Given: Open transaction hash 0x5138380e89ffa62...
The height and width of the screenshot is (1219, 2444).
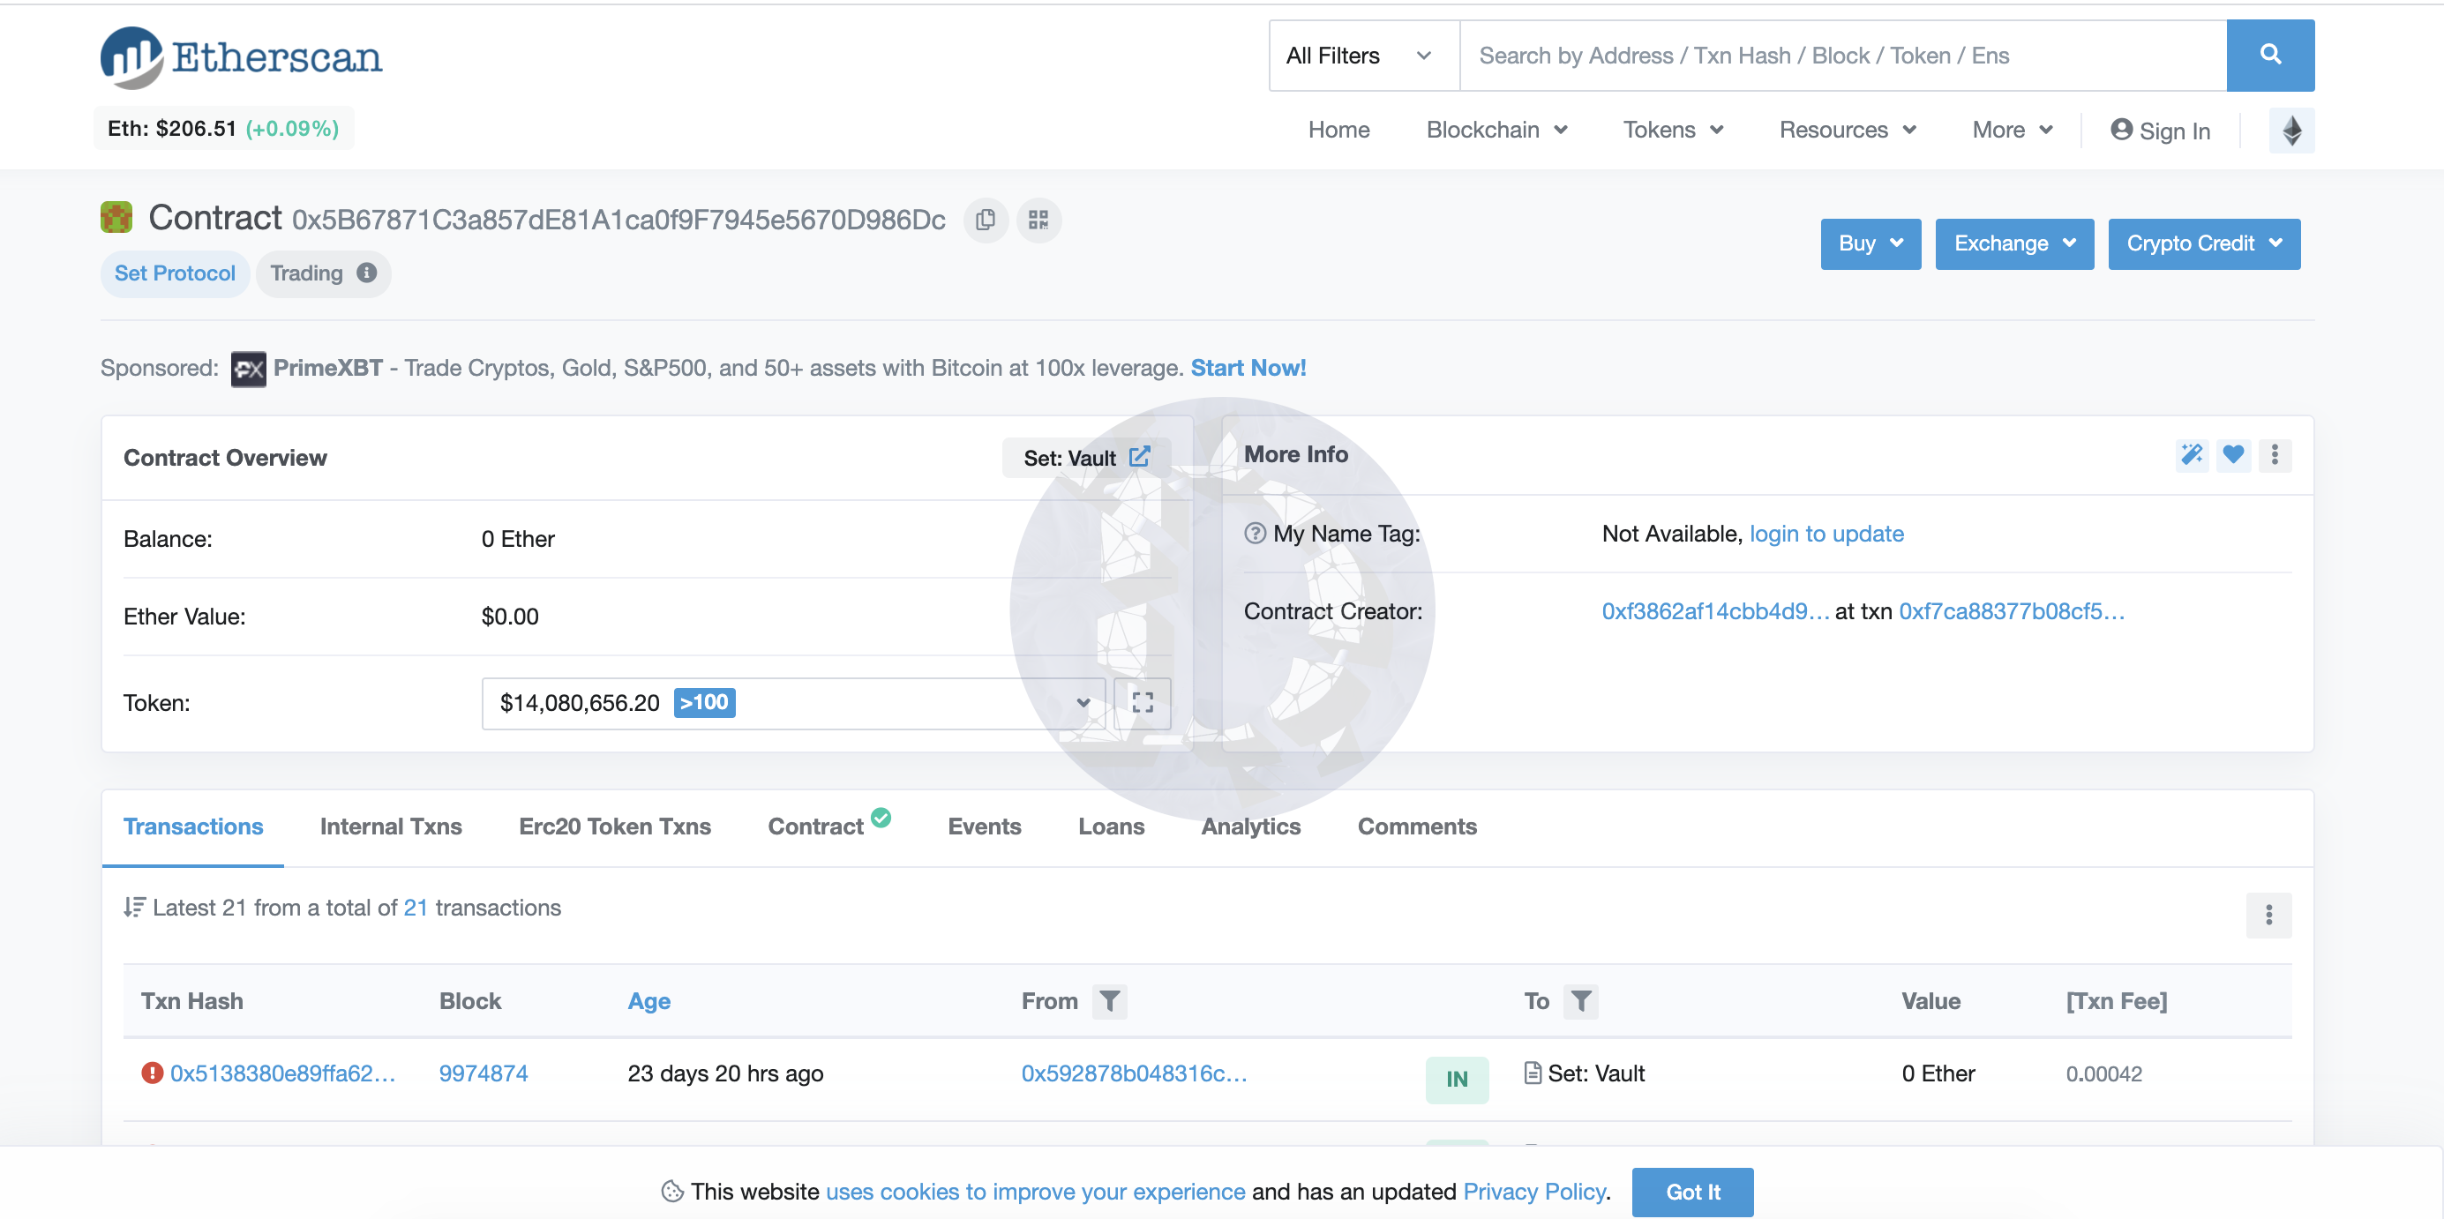Looking at the screenshot, I should (282, 1073).
